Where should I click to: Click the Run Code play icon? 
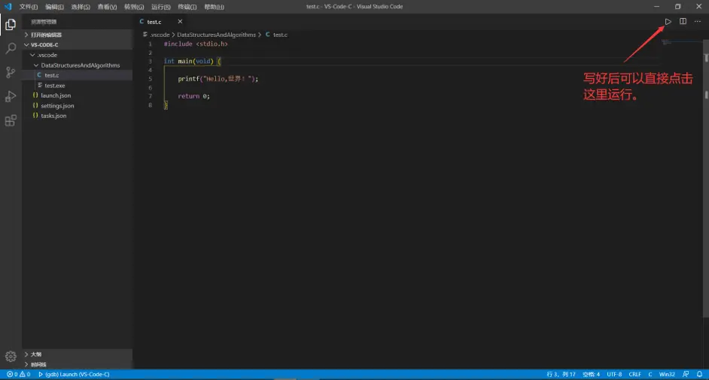668,21
